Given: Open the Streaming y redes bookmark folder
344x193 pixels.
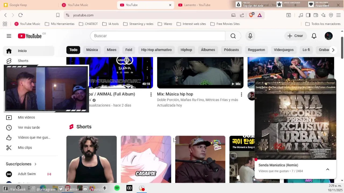Looking at the screenshot, I should click(138, 24).
